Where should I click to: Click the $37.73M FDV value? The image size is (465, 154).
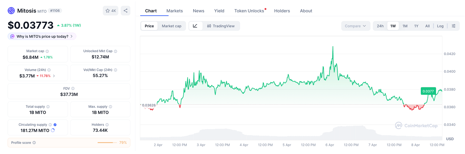coord(69,94)
